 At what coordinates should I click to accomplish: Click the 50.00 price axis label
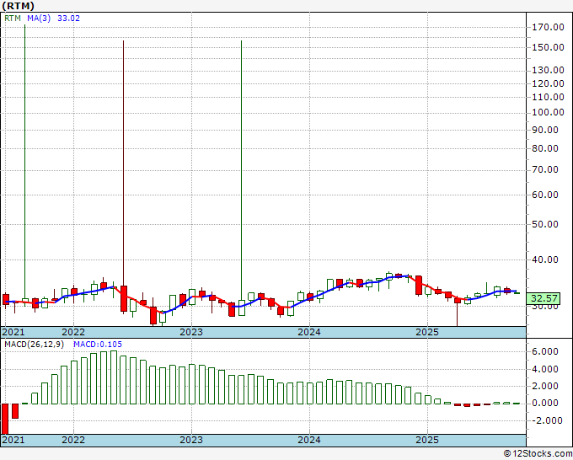pos(545,225)
